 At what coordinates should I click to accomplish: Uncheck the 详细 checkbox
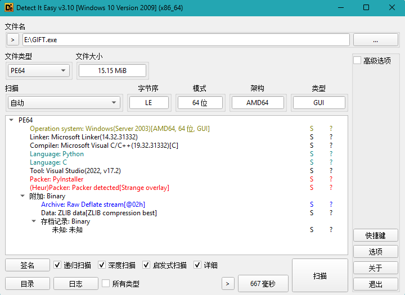click(x=197, y=265)
